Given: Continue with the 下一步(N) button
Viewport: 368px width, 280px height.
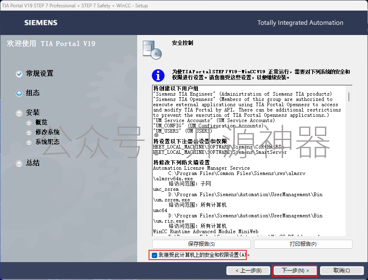Looking at the screenshot, I should coord(295,271).
